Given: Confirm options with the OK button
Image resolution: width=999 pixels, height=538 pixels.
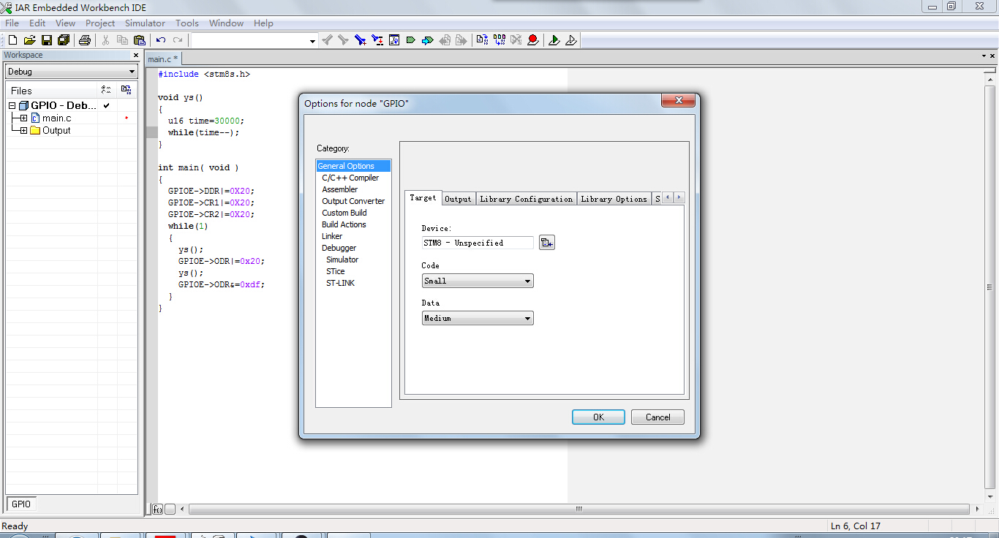Looking at the screenshot, I should 598,417.
